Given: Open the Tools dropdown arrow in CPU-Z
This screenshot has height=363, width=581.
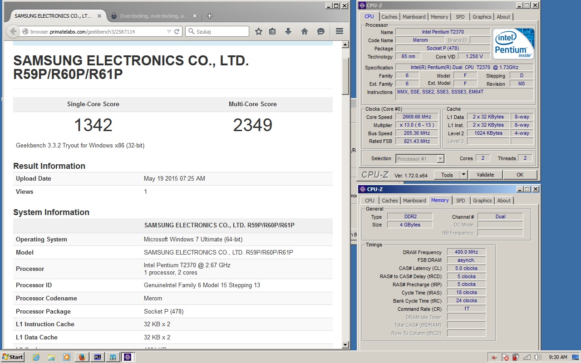Looking at the screenshot, I should coord(463,175).
